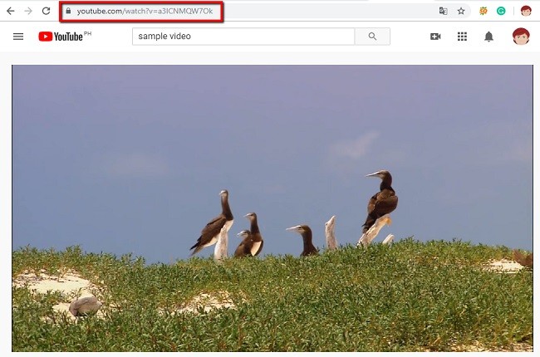Open the orange extension icon in the toolbar
Viewport: 540px width, 357px height.
[484, 12]
